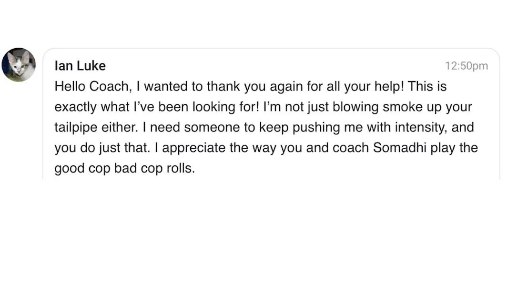Screen dimensions: 507x285
Task: Click the word "appreciate" in the message
Action: click(x=193, y=148)
